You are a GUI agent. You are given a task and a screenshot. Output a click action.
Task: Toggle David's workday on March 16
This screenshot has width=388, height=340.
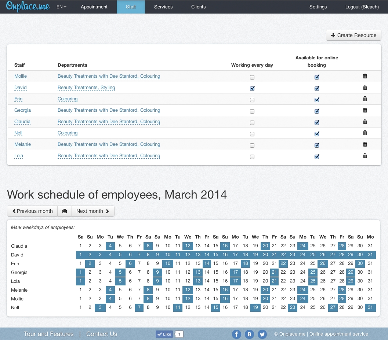225,255
